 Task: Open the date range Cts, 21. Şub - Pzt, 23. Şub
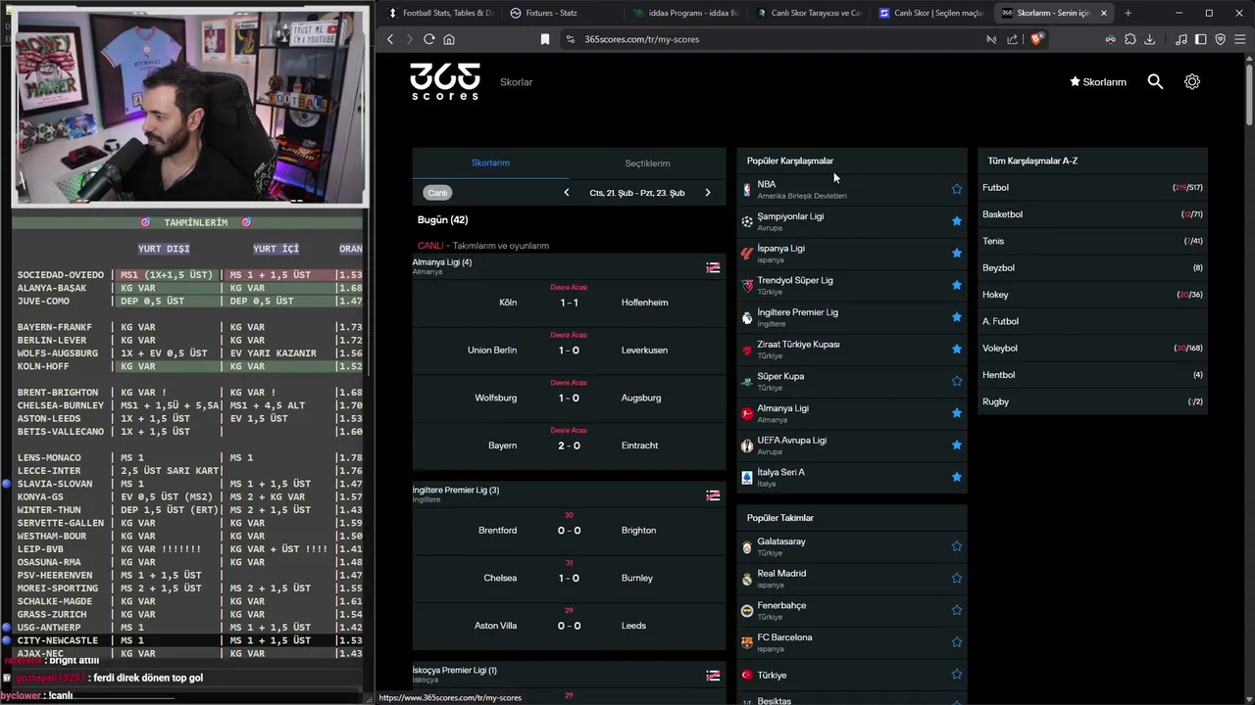[637, 193]
